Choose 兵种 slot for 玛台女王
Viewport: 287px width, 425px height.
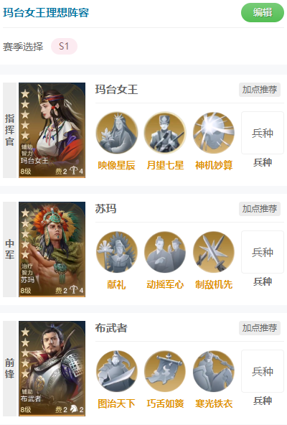click(x=263, y=133)
